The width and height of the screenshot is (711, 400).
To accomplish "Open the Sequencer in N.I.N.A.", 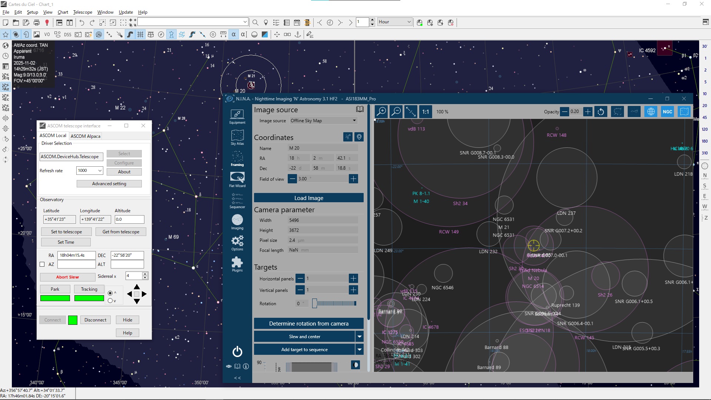I will pos(237,201).
